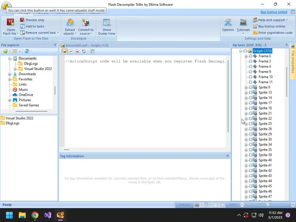Expand the Downloads folder node

[10, 74]
